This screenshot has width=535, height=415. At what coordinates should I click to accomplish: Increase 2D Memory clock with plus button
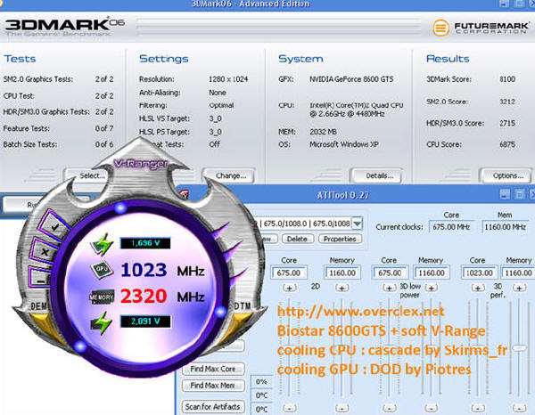(x=342, y=288)
